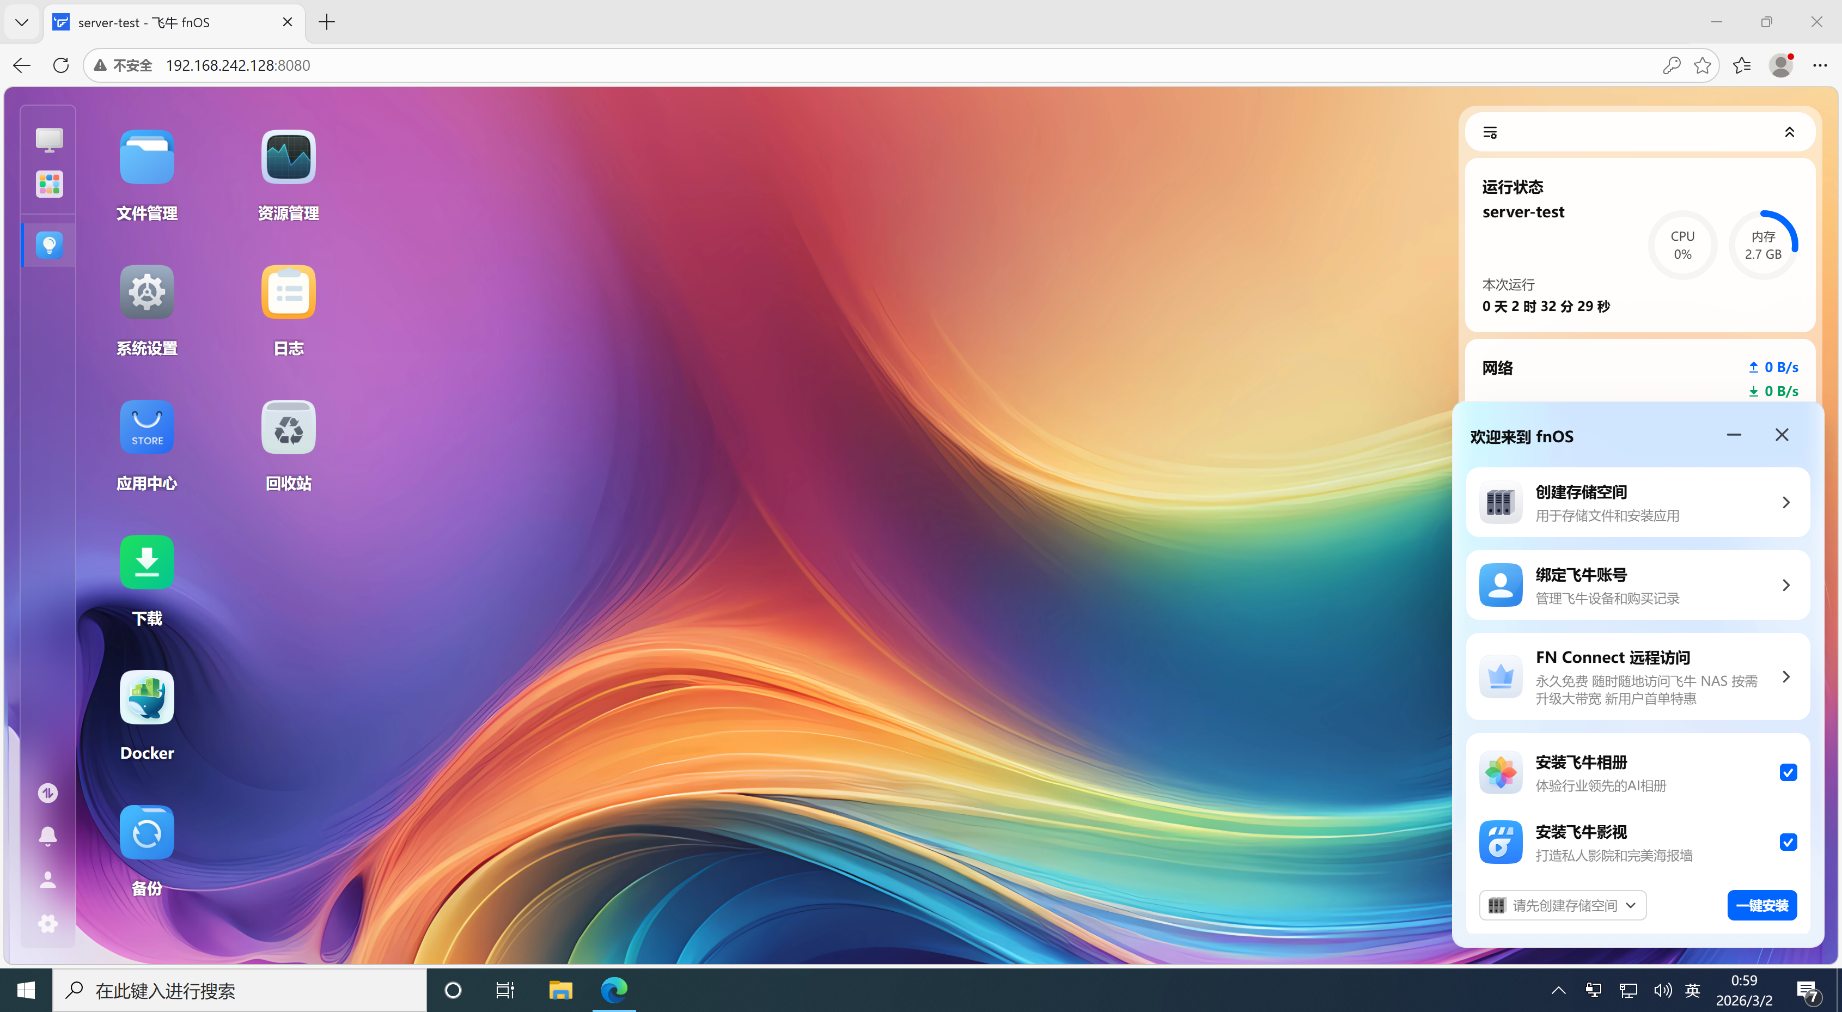Screen dimensions: 1842x1012
Task: Open the 回收站 recycle bin
Action: [x=288, y=427]
